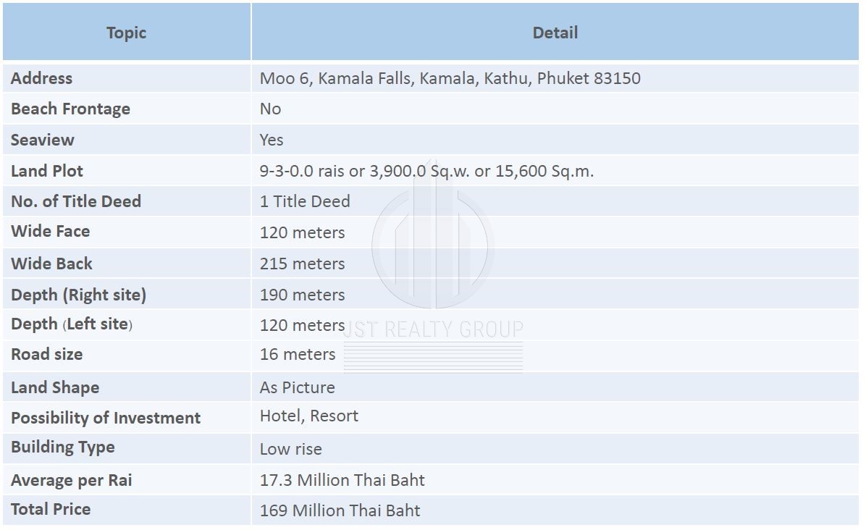Select the 215 meters Wide Back value
Viewport: 866px width, 530px height.
(302, 264)
